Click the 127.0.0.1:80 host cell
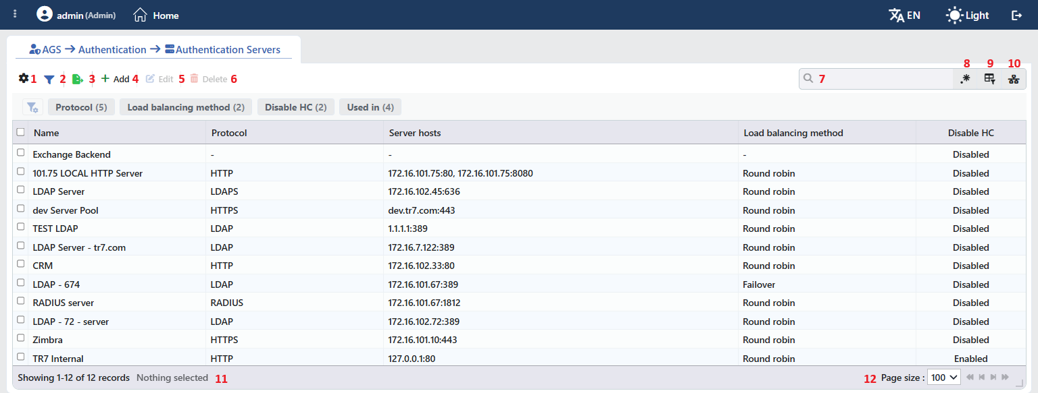The height and width of the screenshot is (393, 1038). click(x=412, y=359)
